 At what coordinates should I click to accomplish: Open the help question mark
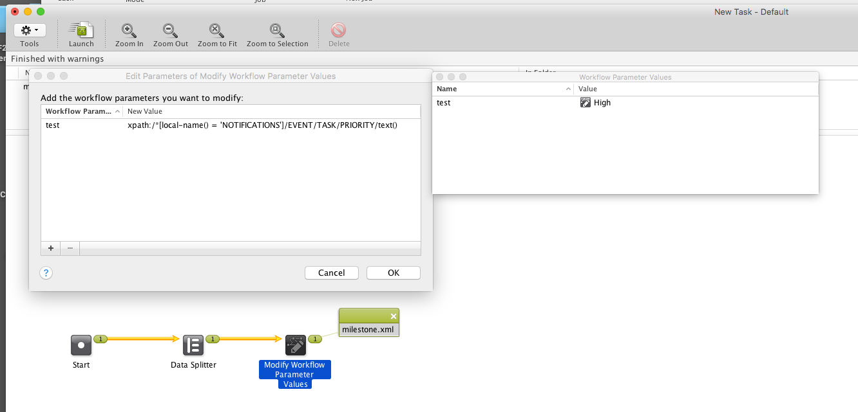46,273
